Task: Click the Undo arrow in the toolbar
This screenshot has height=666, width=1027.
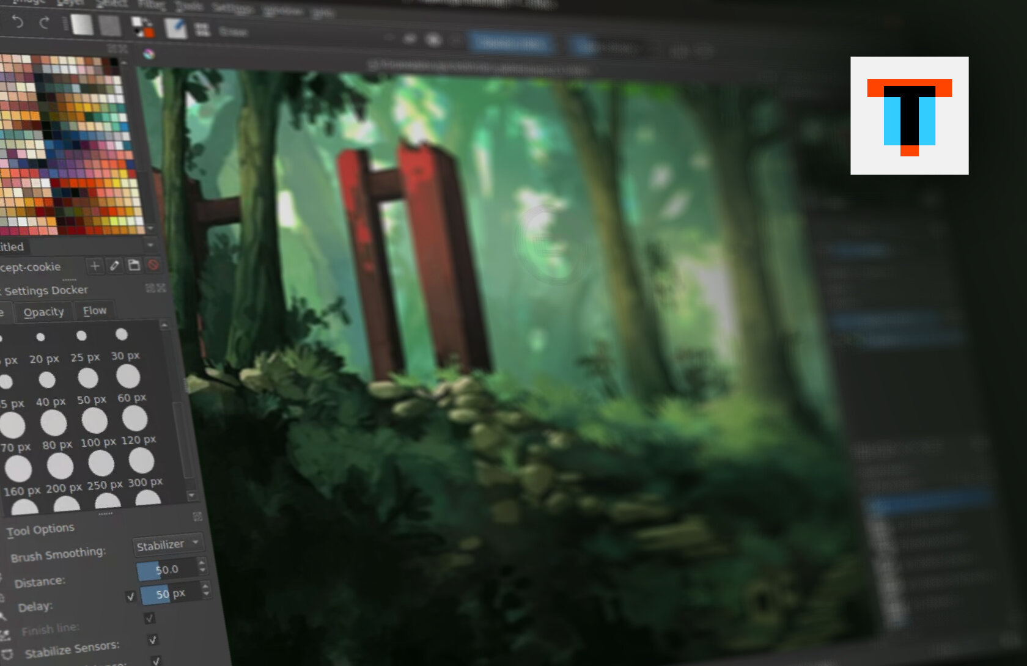Action: point(18,23)
